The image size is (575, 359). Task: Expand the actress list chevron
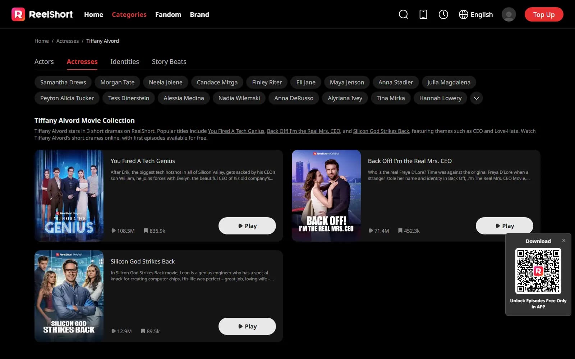click(x=476, y=98)
